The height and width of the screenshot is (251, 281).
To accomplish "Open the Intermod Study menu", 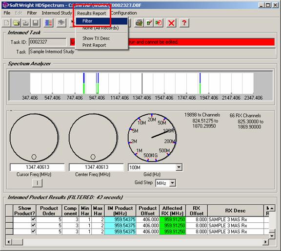I will click(x=57, y=13).
